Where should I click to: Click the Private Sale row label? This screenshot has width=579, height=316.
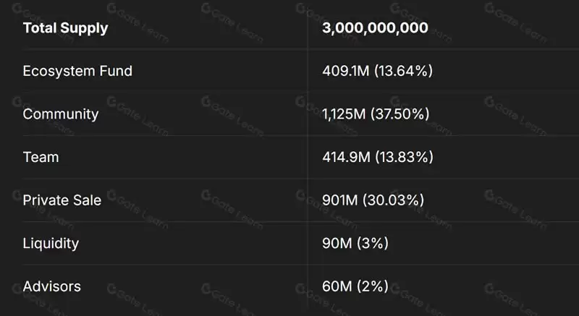point(62,200)
